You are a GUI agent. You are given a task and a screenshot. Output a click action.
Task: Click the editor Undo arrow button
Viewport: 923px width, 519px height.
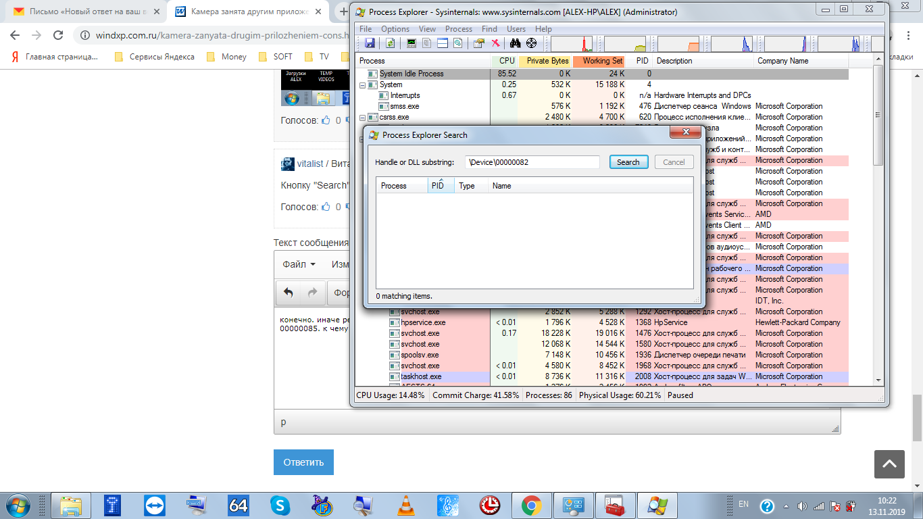(x=289, y=293)
